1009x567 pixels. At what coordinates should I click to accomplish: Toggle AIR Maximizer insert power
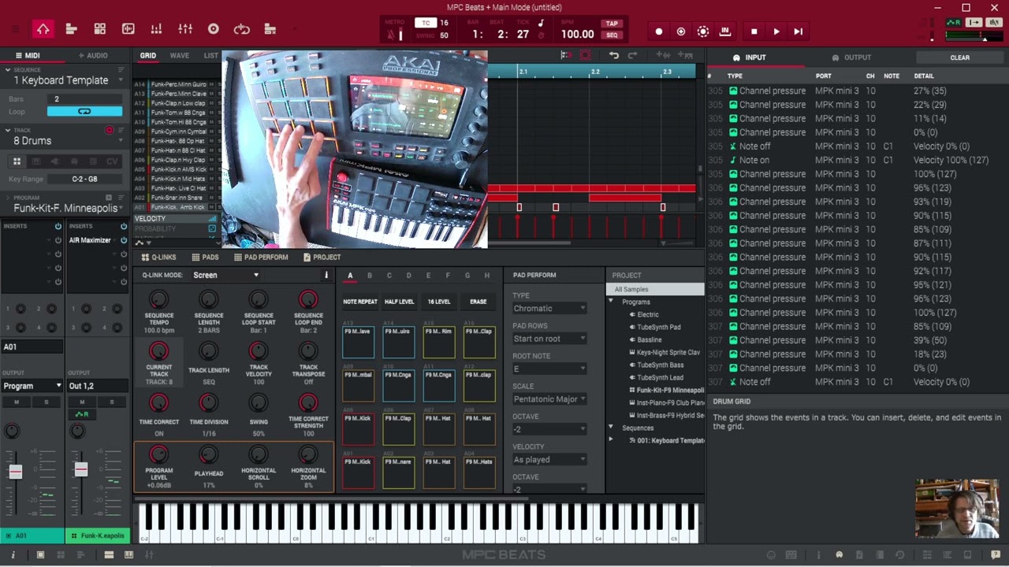[x=123, y=240]
